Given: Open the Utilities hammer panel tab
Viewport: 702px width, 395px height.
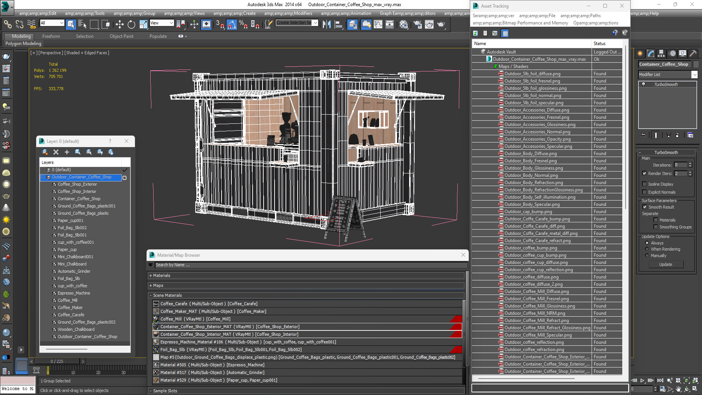Looking at the screenshot, I should coord(693,53).
